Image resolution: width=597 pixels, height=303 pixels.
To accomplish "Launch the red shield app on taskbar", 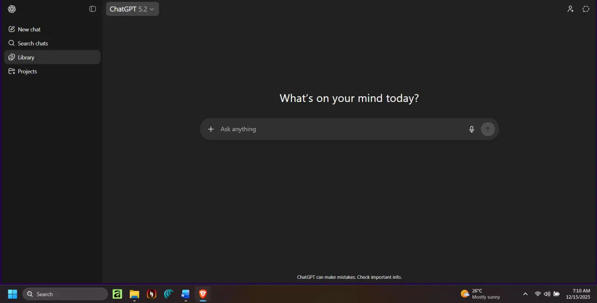I will click(152, 294).
